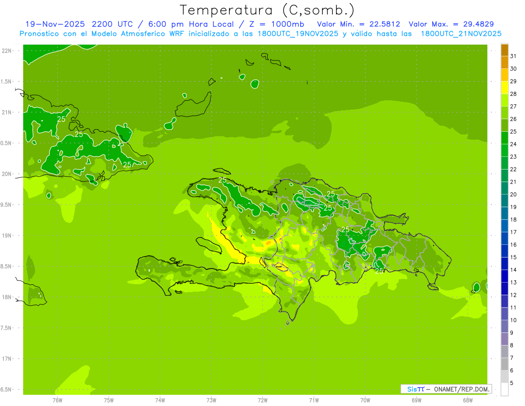Click the 68W longitude axis label
525x406 pixels.
pos(468,400)
